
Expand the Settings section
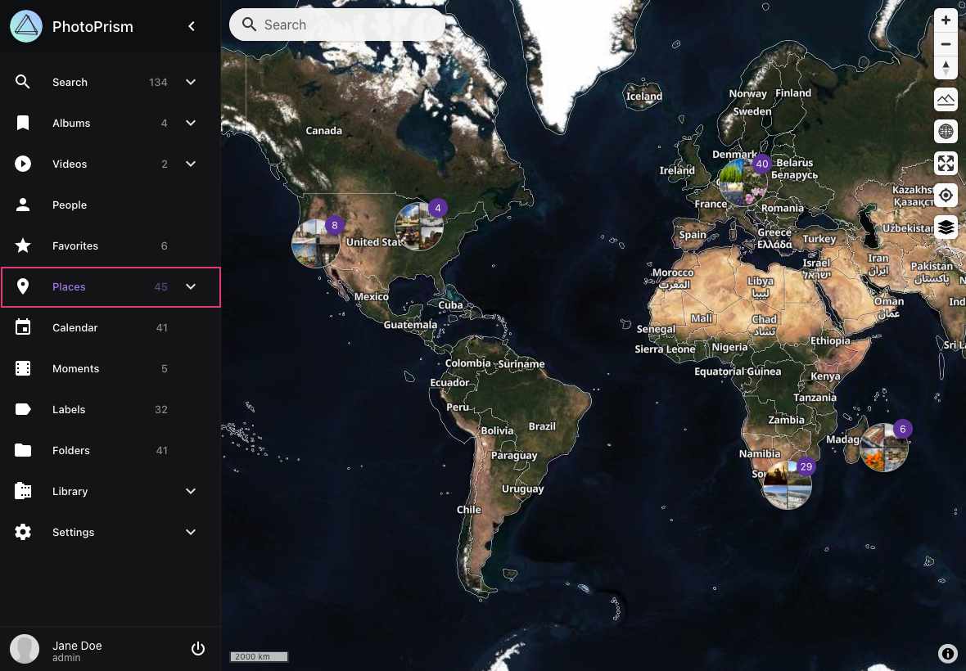click(191, 532)
